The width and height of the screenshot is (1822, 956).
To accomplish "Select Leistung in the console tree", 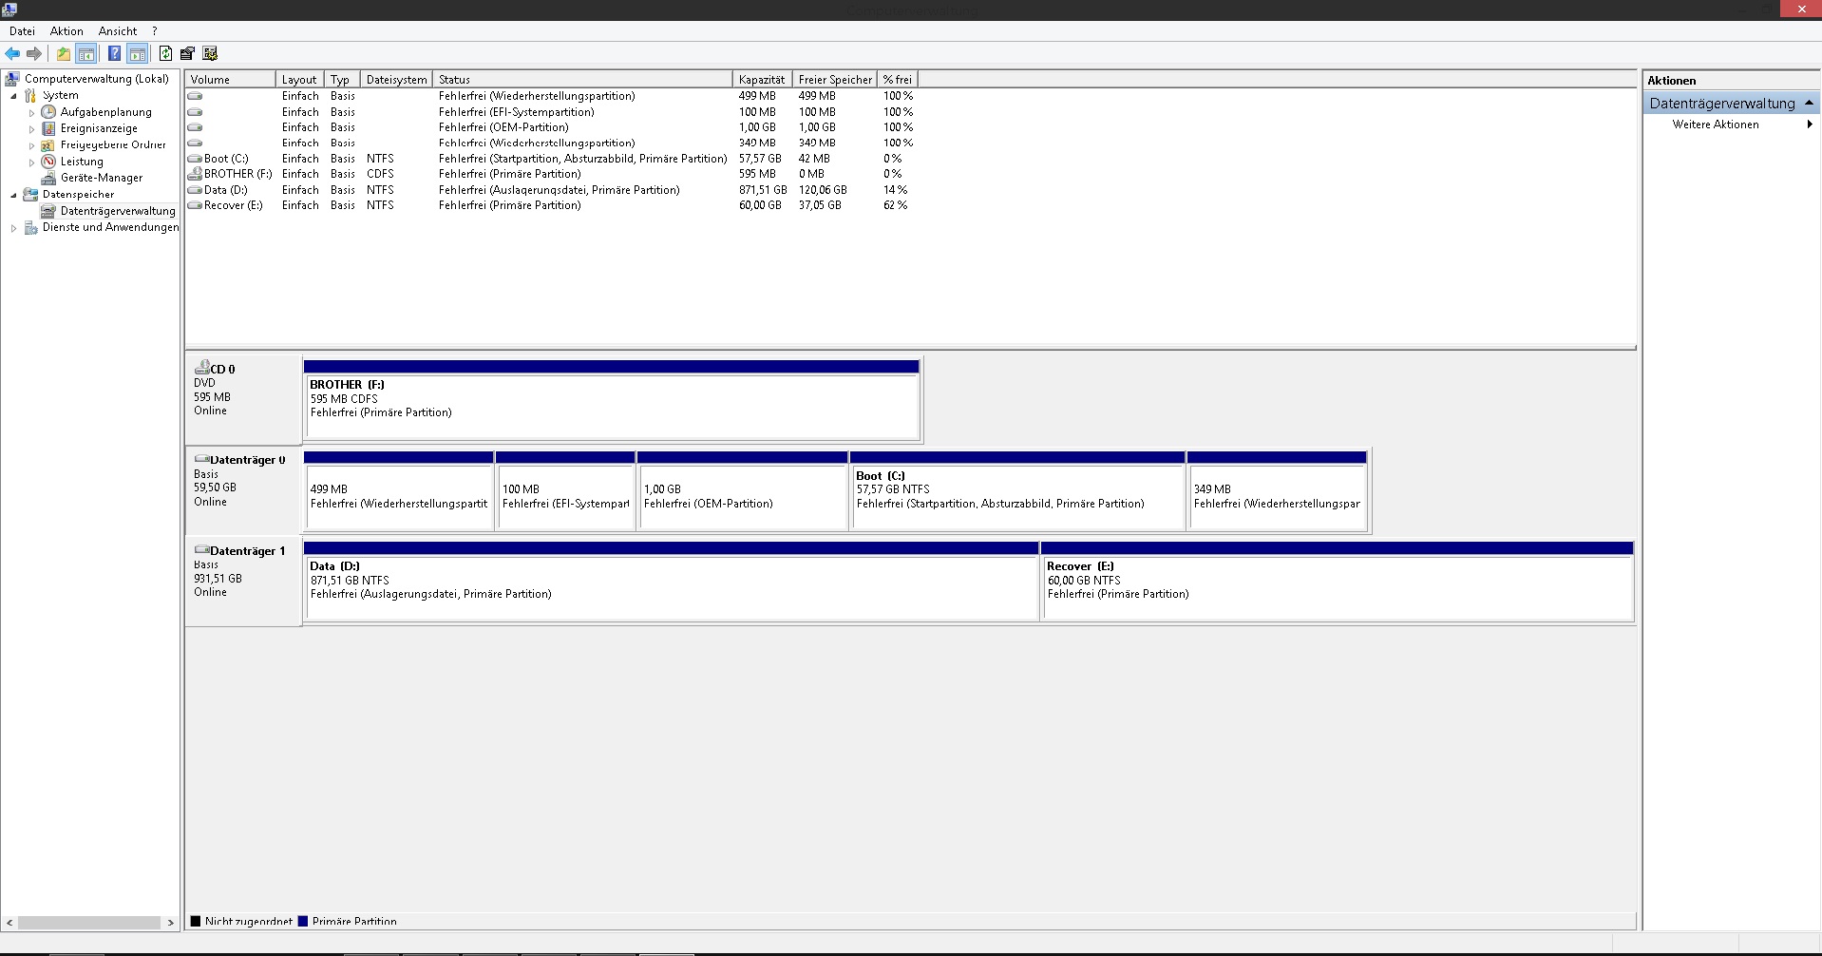I will (82, 162).
